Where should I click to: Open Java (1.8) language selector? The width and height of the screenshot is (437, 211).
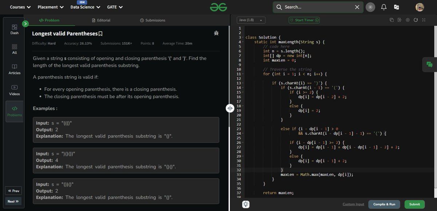(251, 20)
